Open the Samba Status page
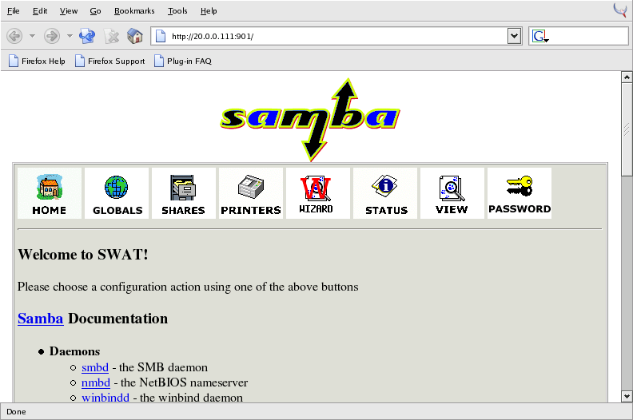 pos(385,193)
